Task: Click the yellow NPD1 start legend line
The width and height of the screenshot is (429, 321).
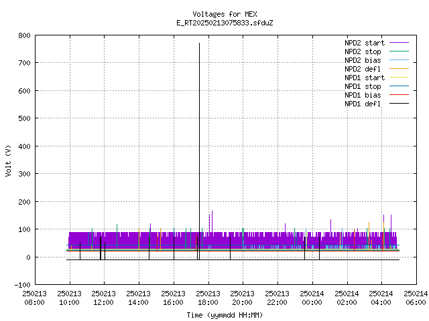Action: click(x=400, y=78)
